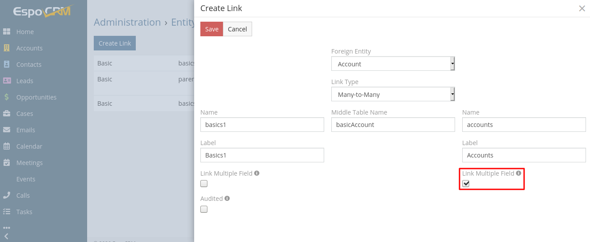Viewport: 590px width, 242px height.
Task: Click the Home dashboard icon in sidebar
Action: [7, 32]
